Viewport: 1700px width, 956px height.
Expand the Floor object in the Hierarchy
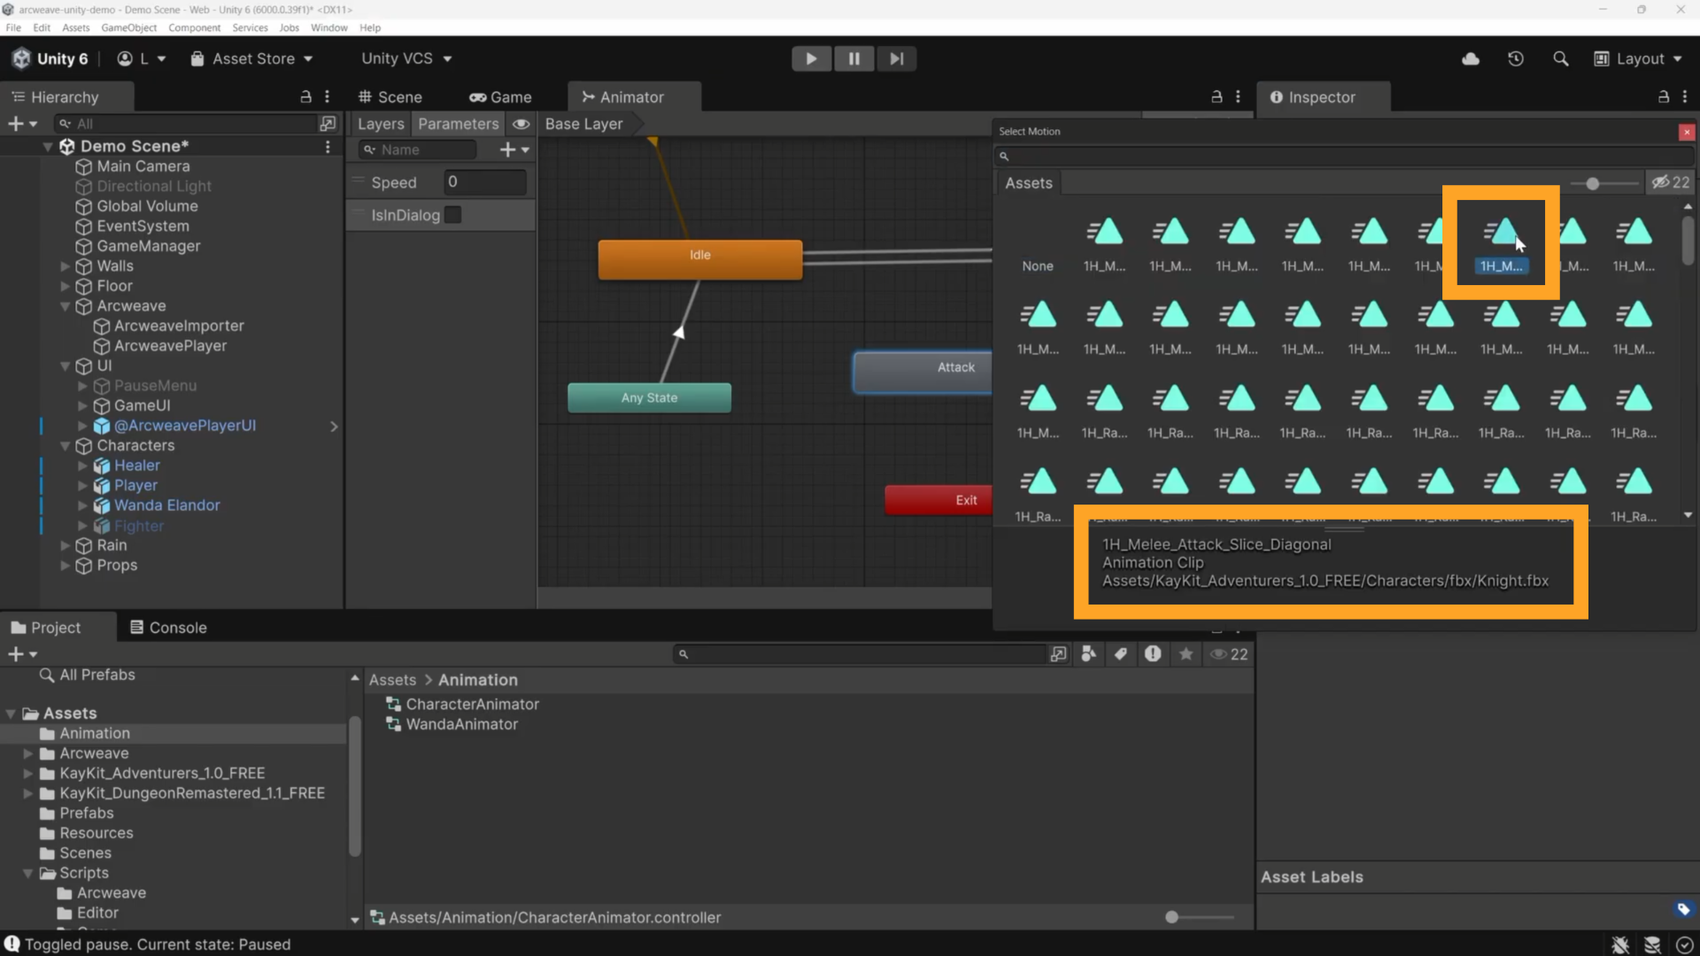click(x=65, y=286)
